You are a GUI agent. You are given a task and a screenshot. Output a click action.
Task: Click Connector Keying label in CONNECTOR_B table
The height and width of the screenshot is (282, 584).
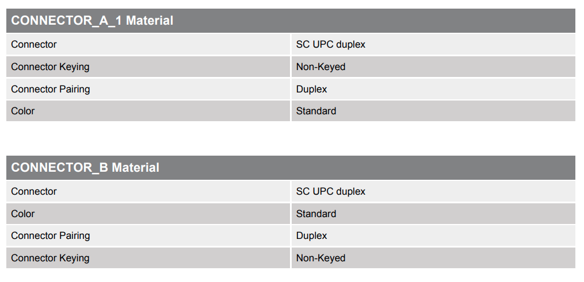50,258
